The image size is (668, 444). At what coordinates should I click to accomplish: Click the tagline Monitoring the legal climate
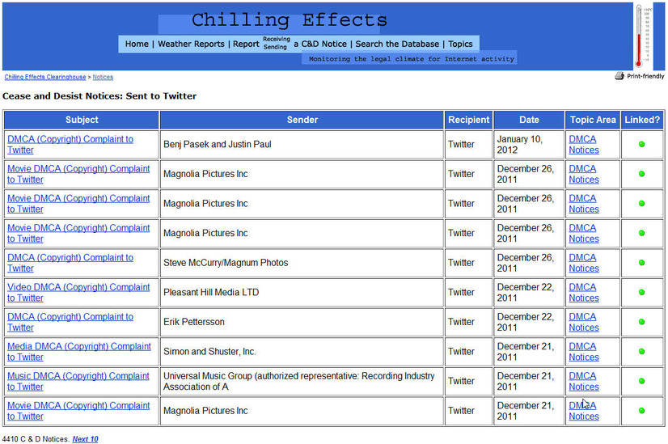(411, 59)
